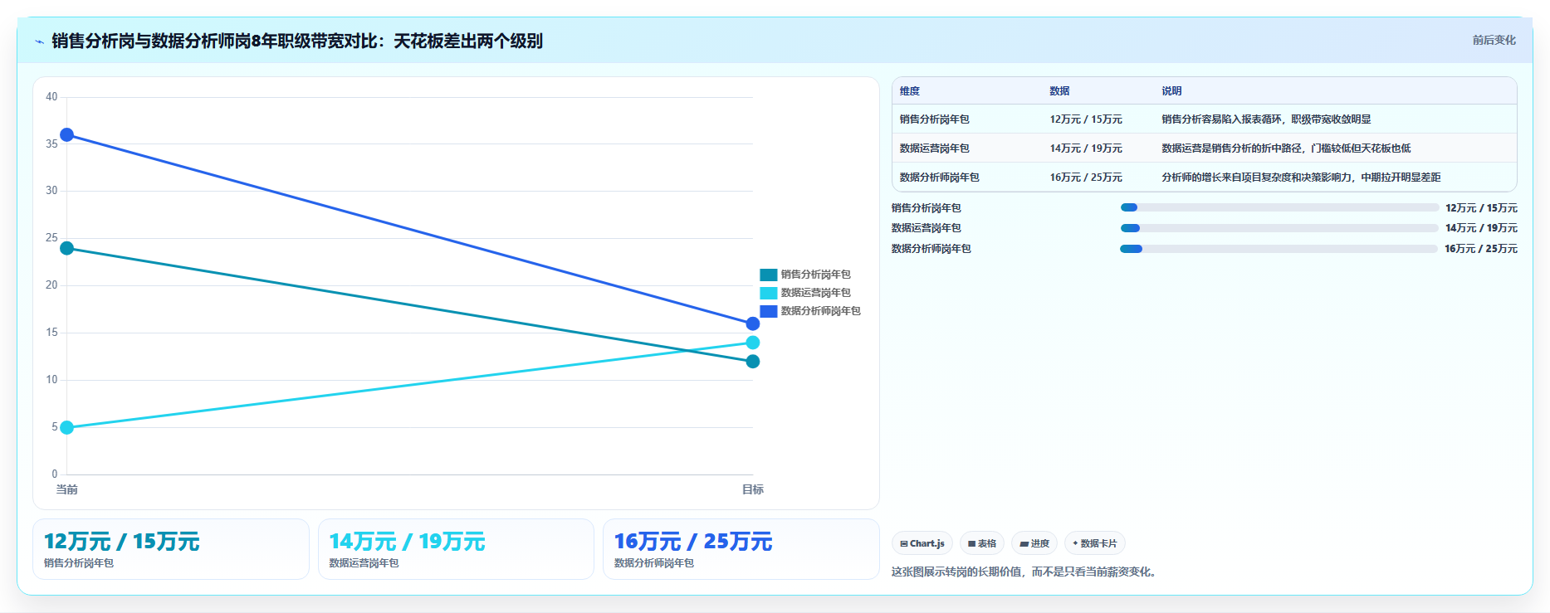Screen dimensions: 1550x613
Task: Click progress value 12万元 / 15万元
Action: [1481, 208]
